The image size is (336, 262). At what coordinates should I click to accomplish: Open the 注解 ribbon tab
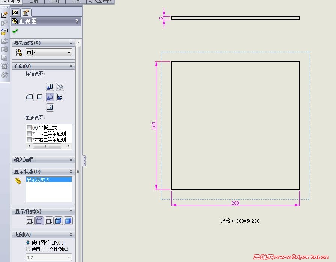coord(33,1)
